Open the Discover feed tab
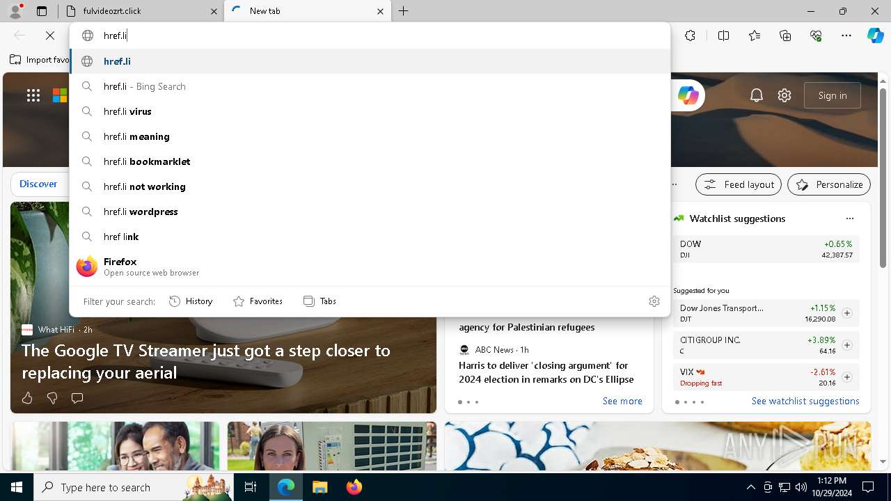Viewport: 891px width, 501px height. point(38,184)
